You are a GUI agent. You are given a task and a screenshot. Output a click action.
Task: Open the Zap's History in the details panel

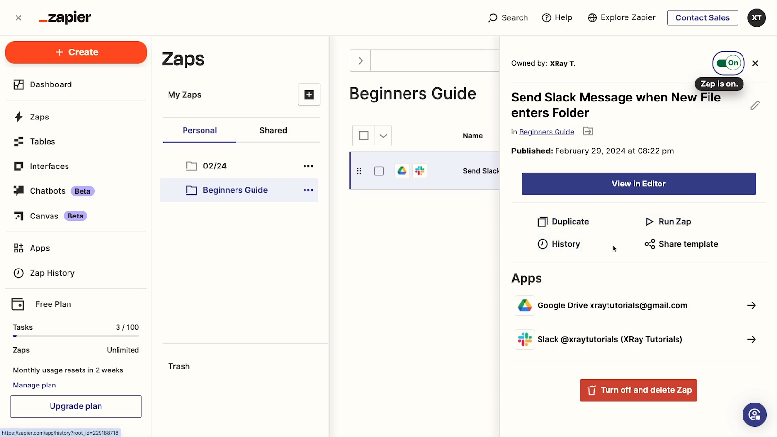558,244
